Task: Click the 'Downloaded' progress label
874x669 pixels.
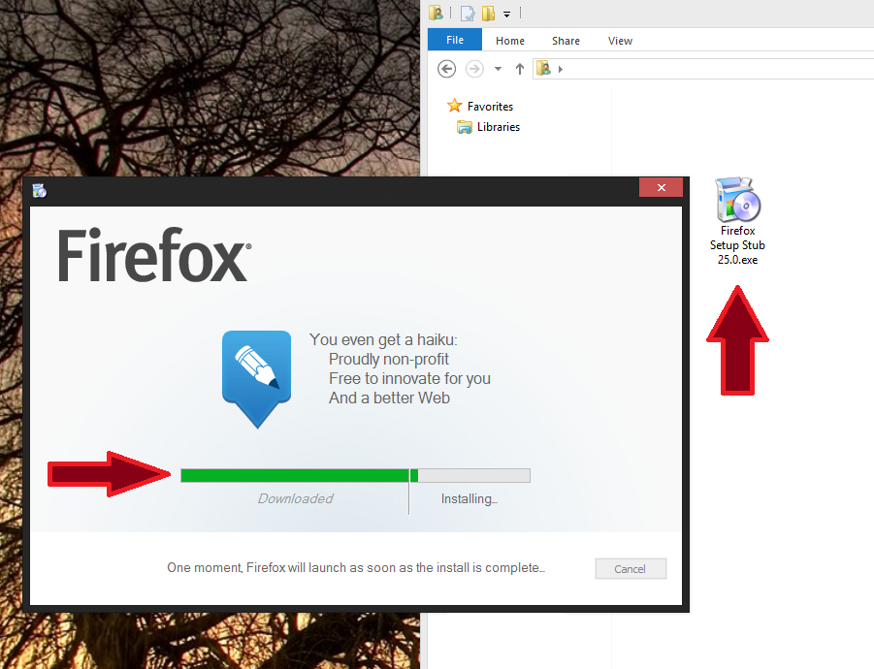Action: (x=295, y=498)
